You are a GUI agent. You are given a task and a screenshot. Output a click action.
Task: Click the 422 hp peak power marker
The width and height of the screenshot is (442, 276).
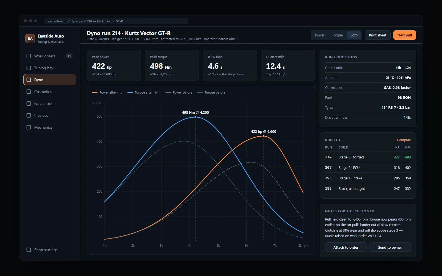264,136
